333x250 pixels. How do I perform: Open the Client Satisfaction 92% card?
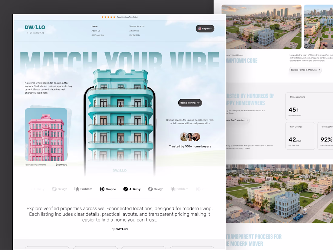tap(325, 136)
